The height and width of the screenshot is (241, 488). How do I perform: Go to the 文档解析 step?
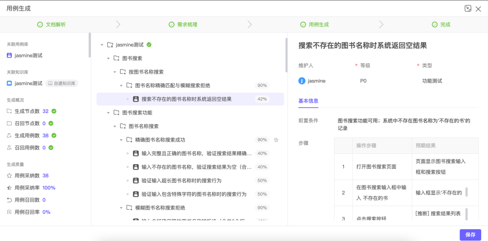(52, 24)
